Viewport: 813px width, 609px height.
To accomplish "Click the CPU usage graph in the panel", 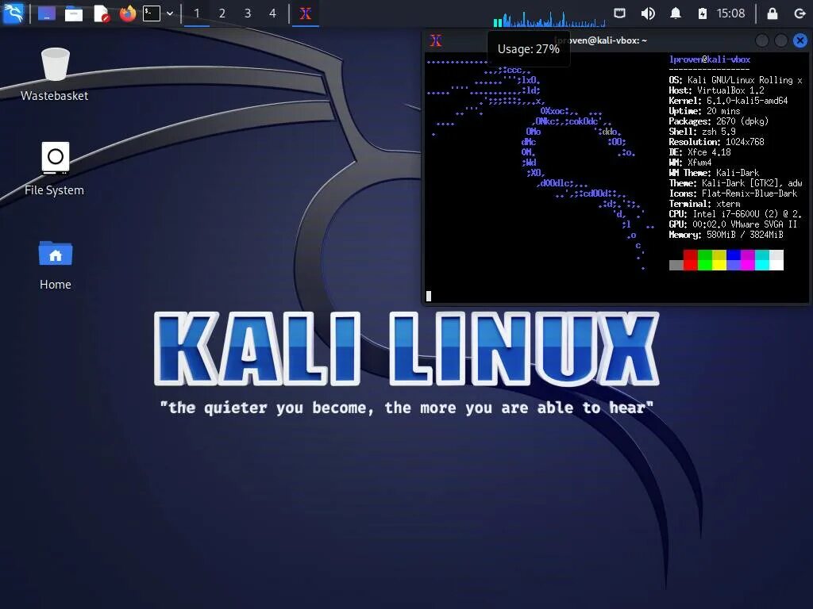I will (549, 18).
